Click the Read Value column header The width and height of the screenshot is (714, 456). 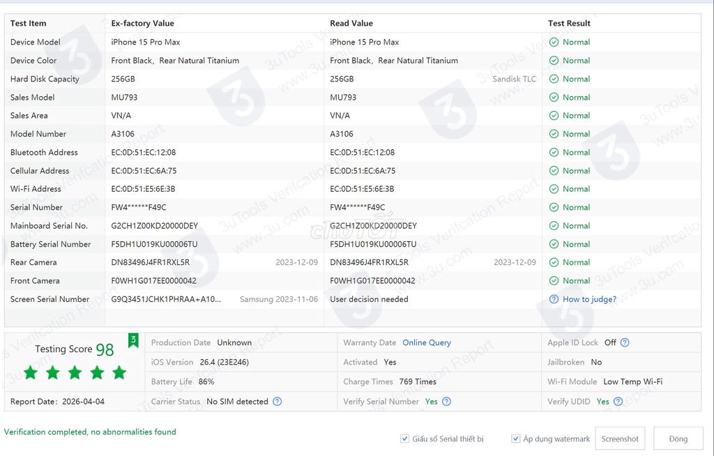(x=351, y=23)
